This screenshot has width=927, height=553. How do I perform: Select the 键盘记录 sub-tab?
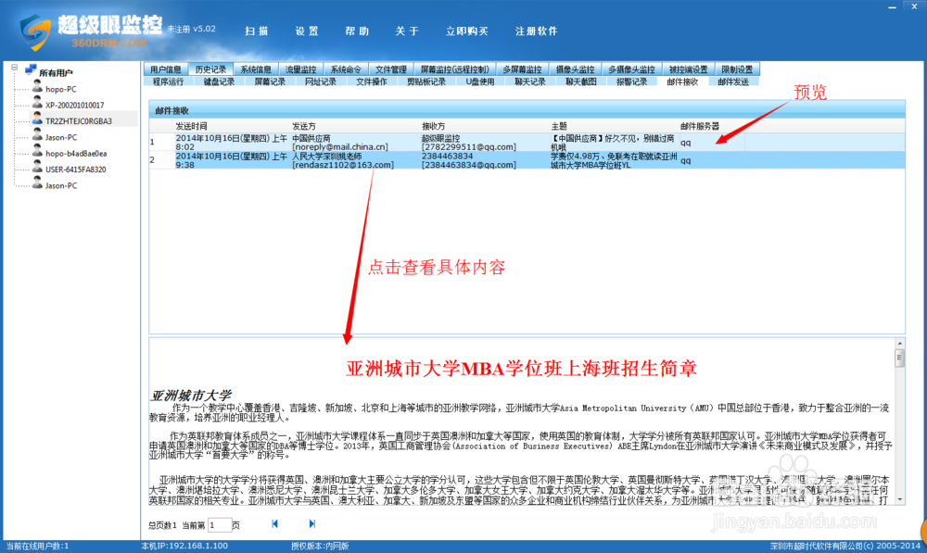[x=220, y=82]
